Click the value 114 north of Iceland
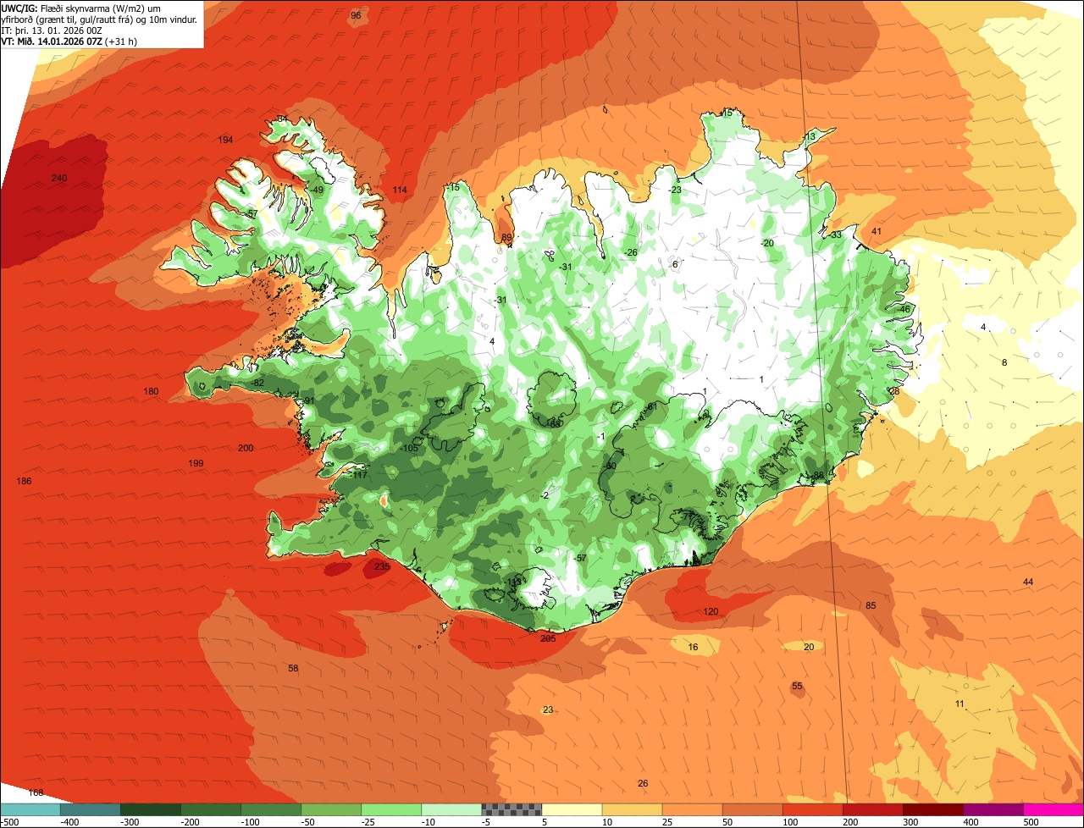 [400, 190]
